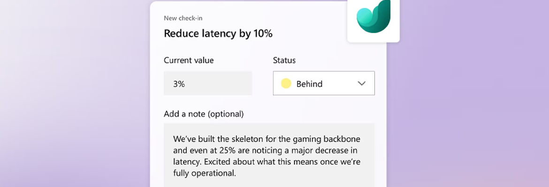Select the word Behind in Status field
This screenshot has width=549, height=187.
(310, 84)
